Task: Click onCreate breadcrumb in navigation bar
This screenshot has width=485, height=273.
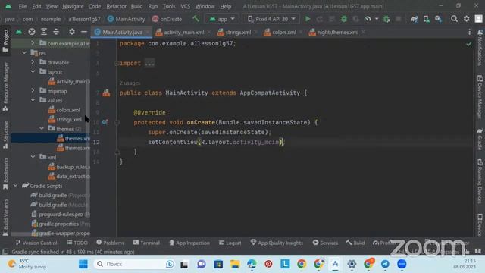Action: [167, 19]
